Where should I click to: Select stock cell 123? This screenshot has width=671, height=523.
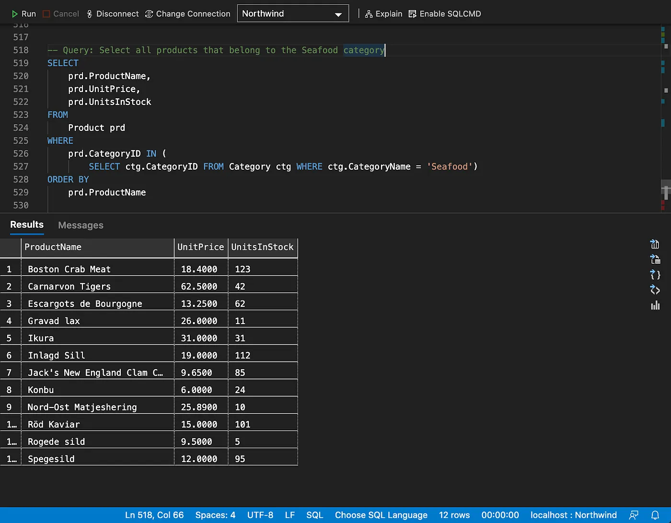tap(263, 269)
